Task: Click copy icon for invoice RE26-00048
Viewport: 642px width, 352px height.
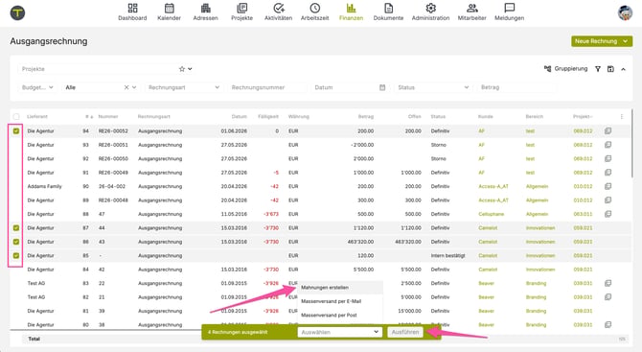Action: (608, 199)
